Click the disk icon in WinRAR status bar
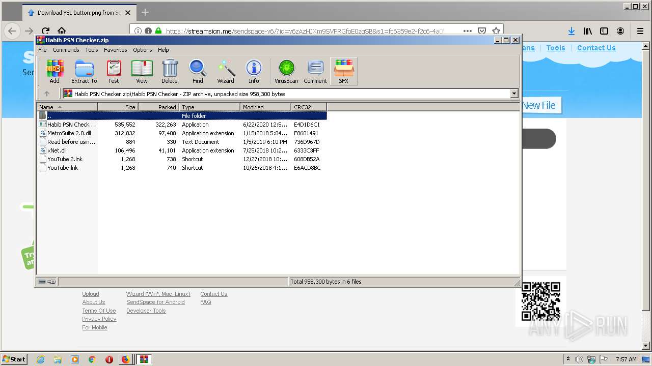This screenshot has width=652, height=366. (x=42, y=282)
